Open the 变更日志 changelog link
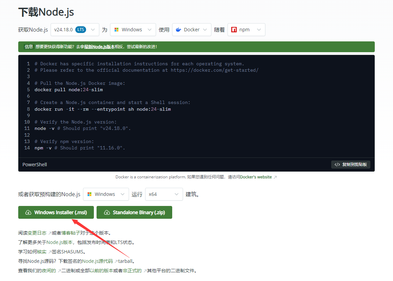 click(37, 233)
